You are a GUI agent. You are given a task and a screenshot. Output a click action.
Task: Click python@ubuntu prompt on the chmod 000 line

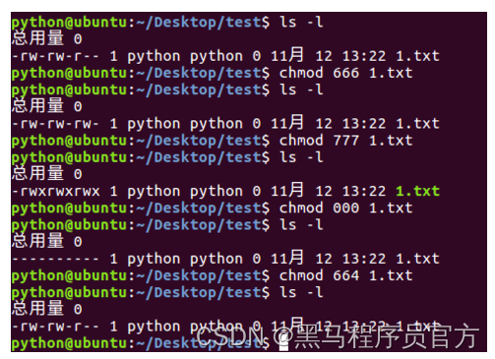69,209
